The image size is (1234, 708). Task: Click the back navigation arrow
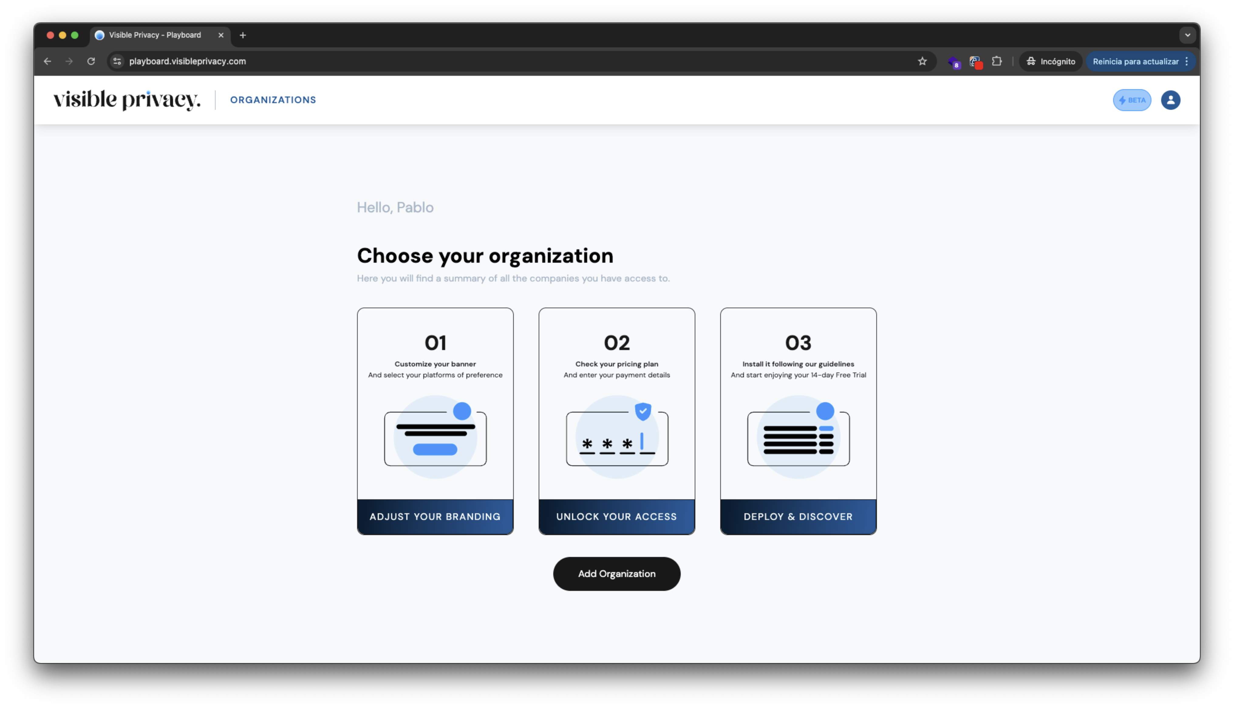47,61
